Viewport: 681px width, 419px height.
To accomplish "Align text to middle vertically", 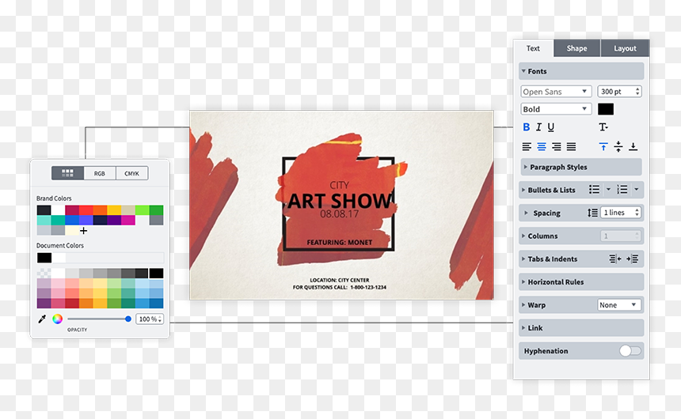I will (x=618, y=146).
